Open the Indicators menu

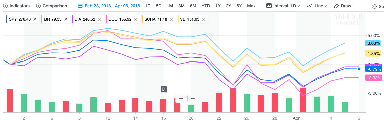pos(16,6)
